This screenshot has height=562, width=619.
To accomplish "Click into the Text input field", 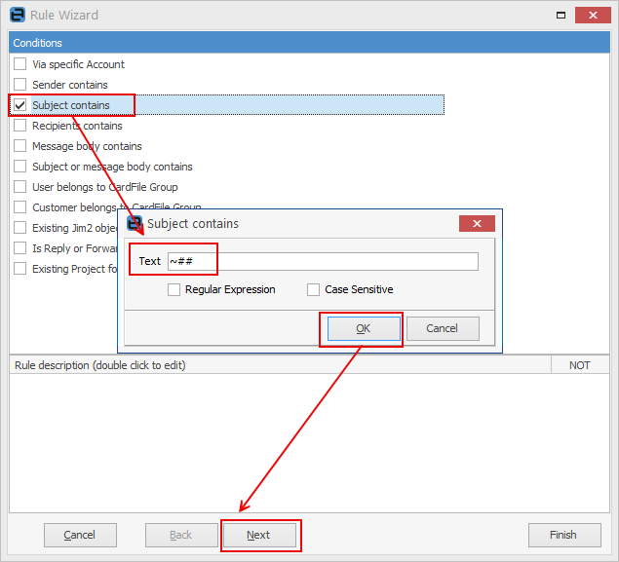I will [x=323, y=261].
